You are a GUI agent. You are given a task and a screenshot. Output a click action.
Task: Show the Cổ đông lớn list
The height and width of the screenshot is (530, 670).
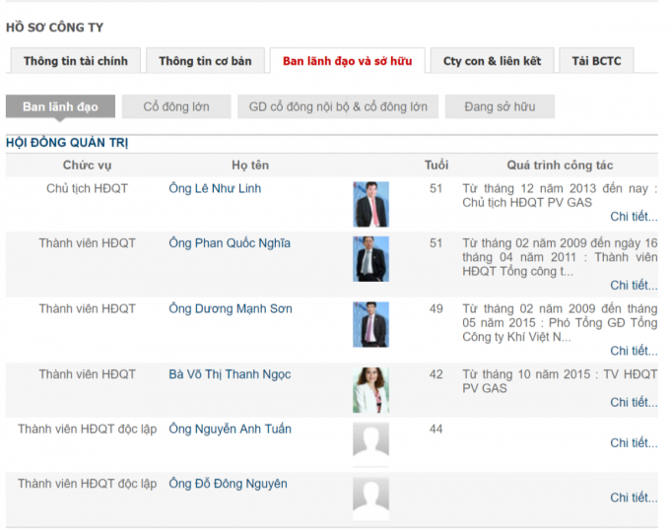pos(176,106)
